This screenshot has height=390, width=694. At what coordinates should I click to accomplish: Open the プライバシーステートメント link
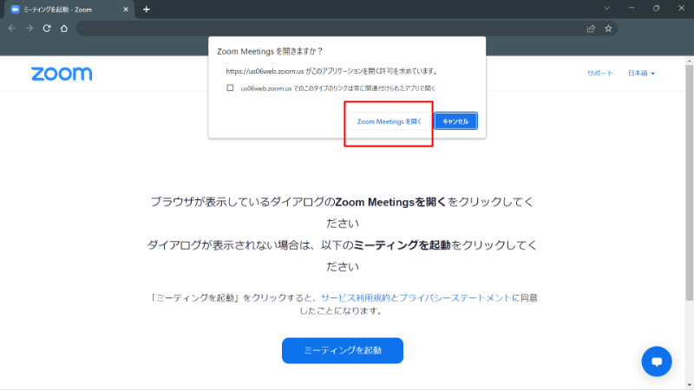[x=455, y=297]
